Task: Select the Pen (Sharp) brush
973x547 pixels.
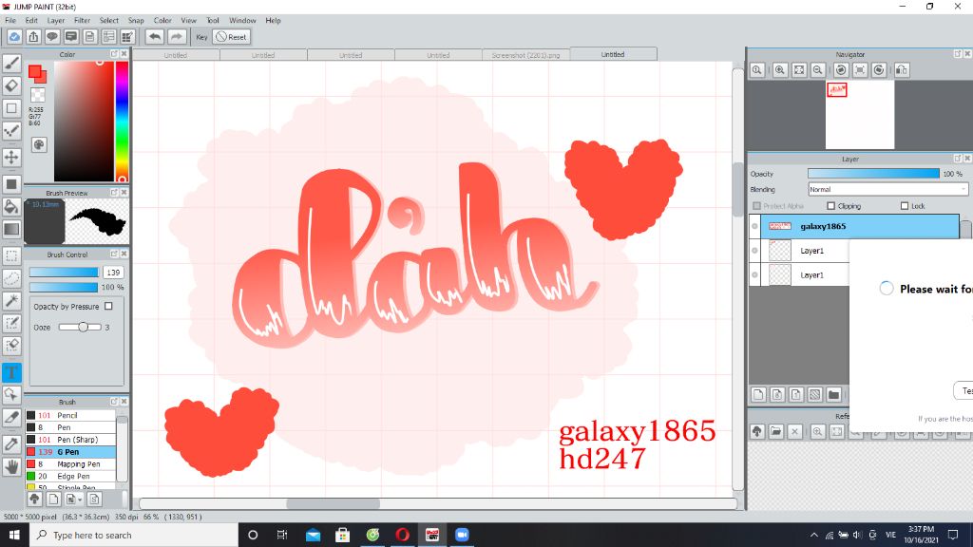Action: (70, 440)
